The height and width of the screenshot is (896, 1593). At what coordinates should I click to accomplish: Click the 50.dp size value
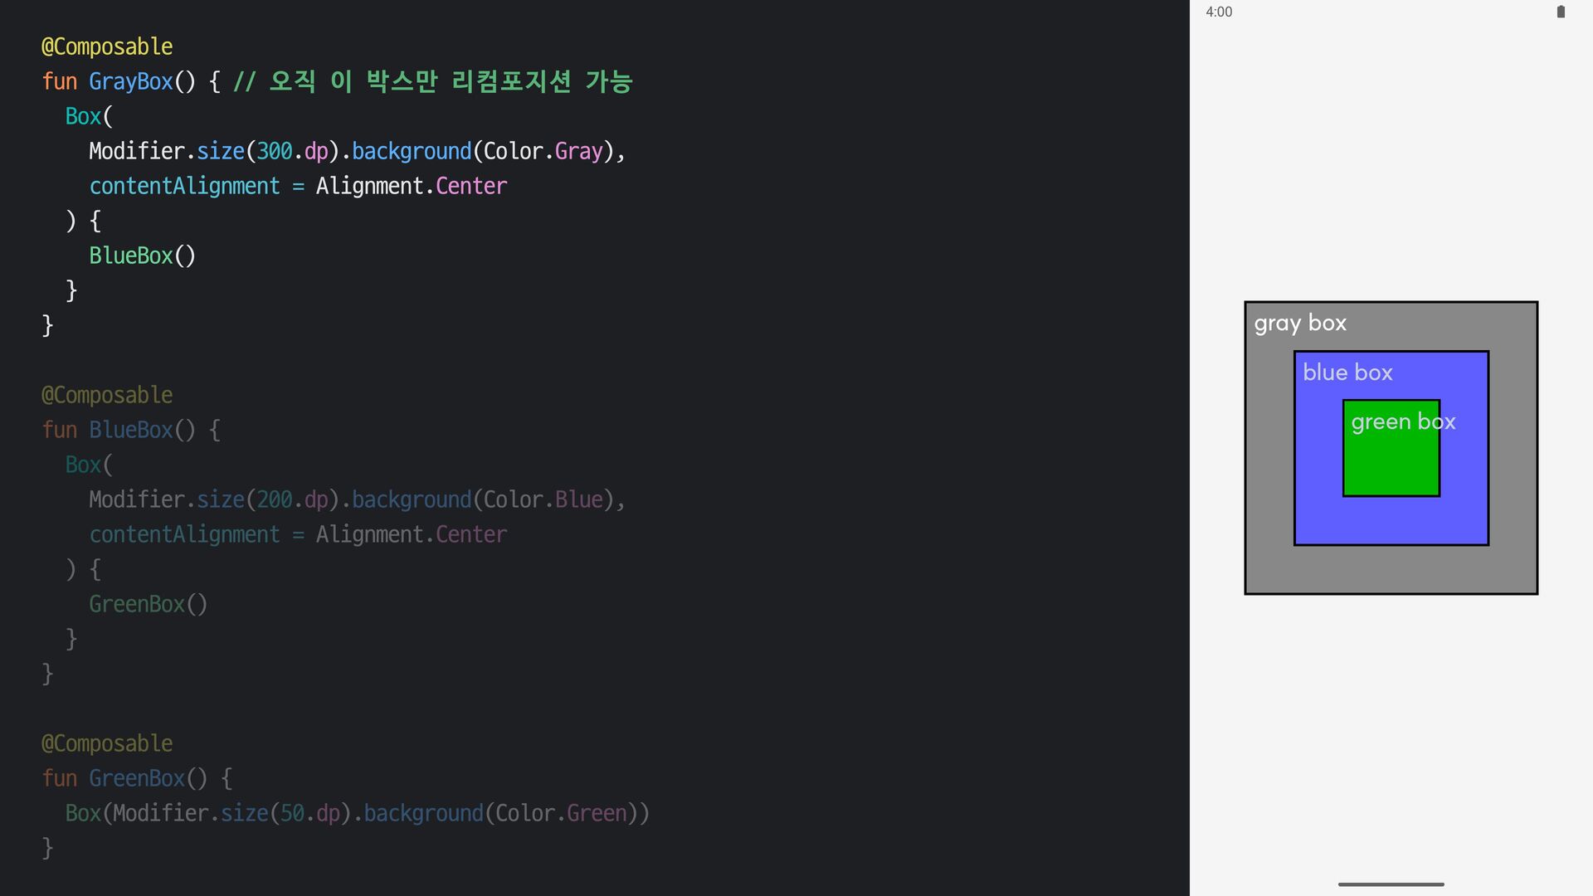tap(309, 813)
